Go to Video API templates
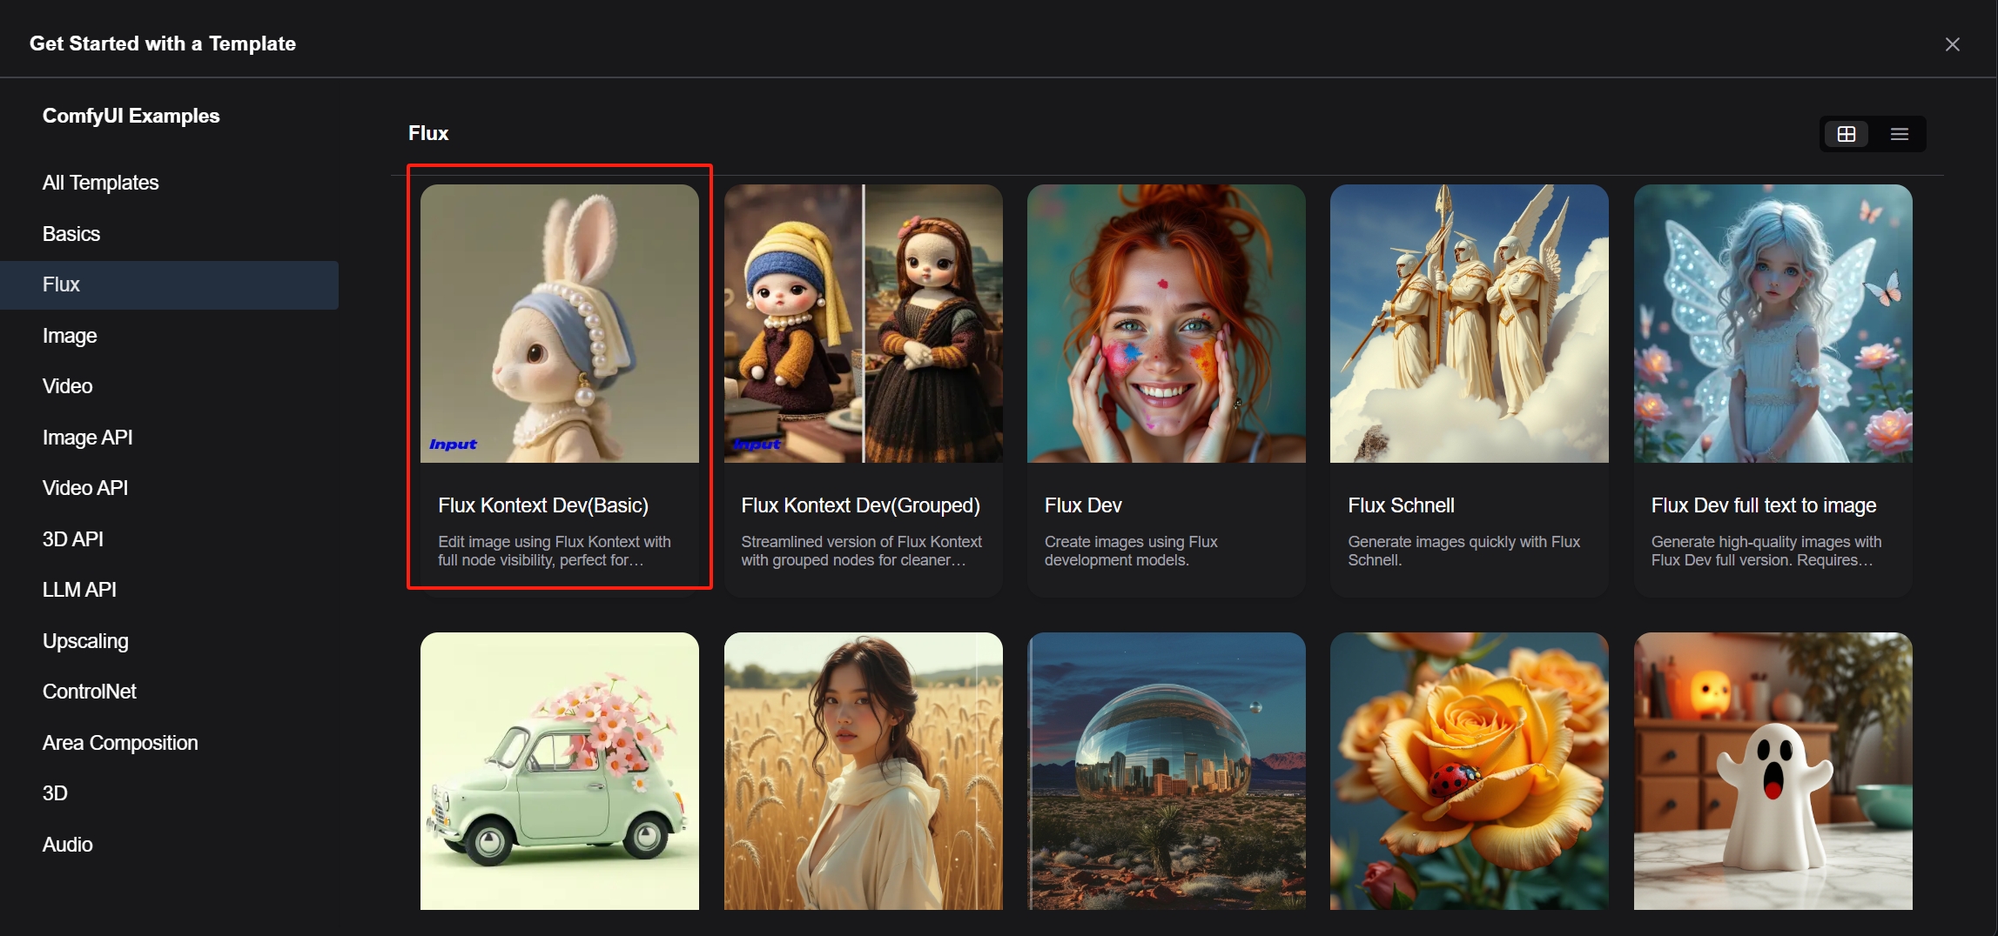 169,488
